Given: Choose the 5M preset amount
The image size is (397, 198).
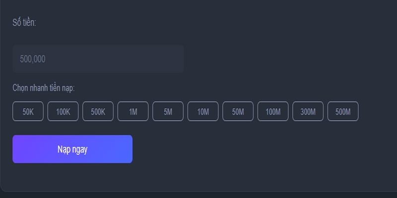Looking at the screenshot, I should pos(168,111).
